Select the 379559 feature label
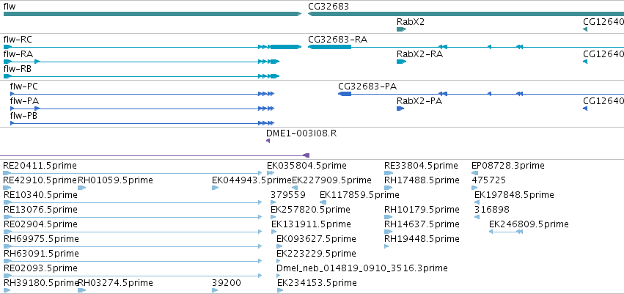 point(288,195)
